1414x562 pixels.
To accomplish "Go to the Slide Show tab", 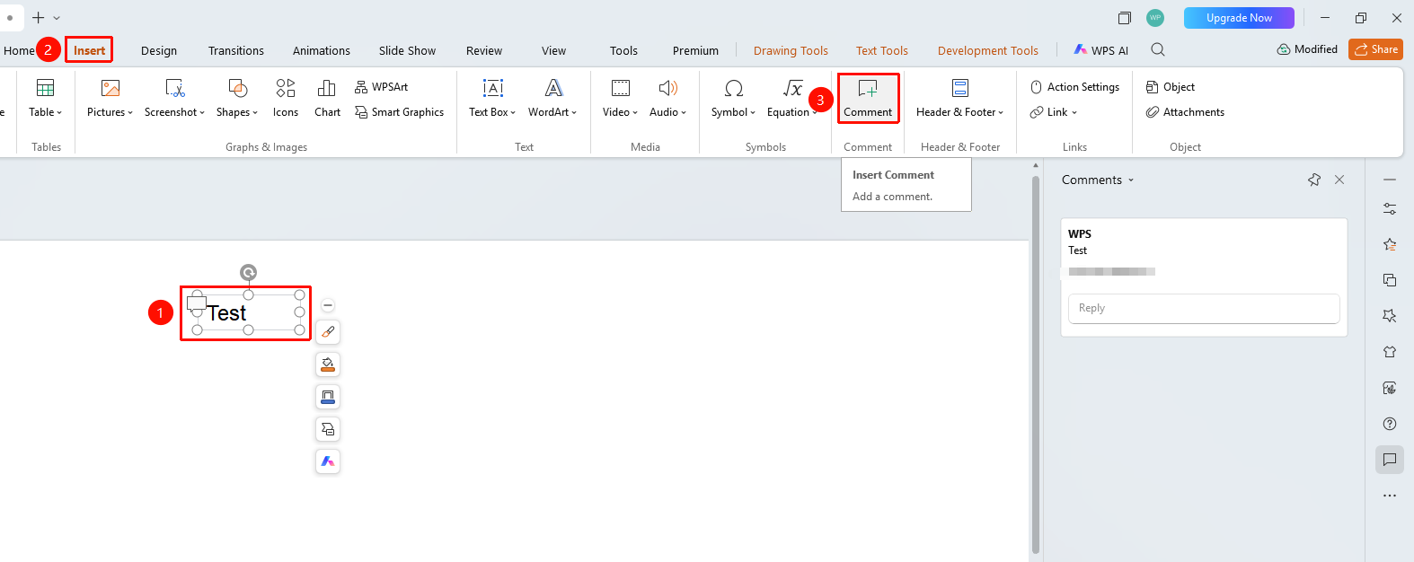I will pos(407,50).
